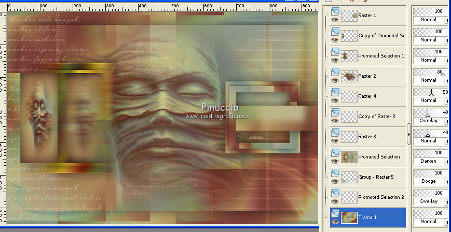Click the Raster 1 layer thumbnail
The height and width of the screenshot is (232, 451).
349,16
